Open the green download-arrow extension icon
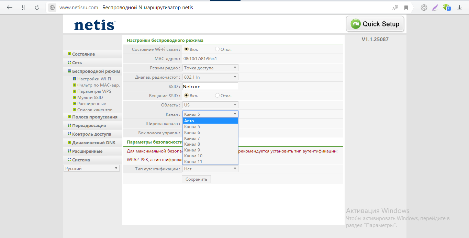The width and height of the screenshot is (469, 238). click(447, 7)
